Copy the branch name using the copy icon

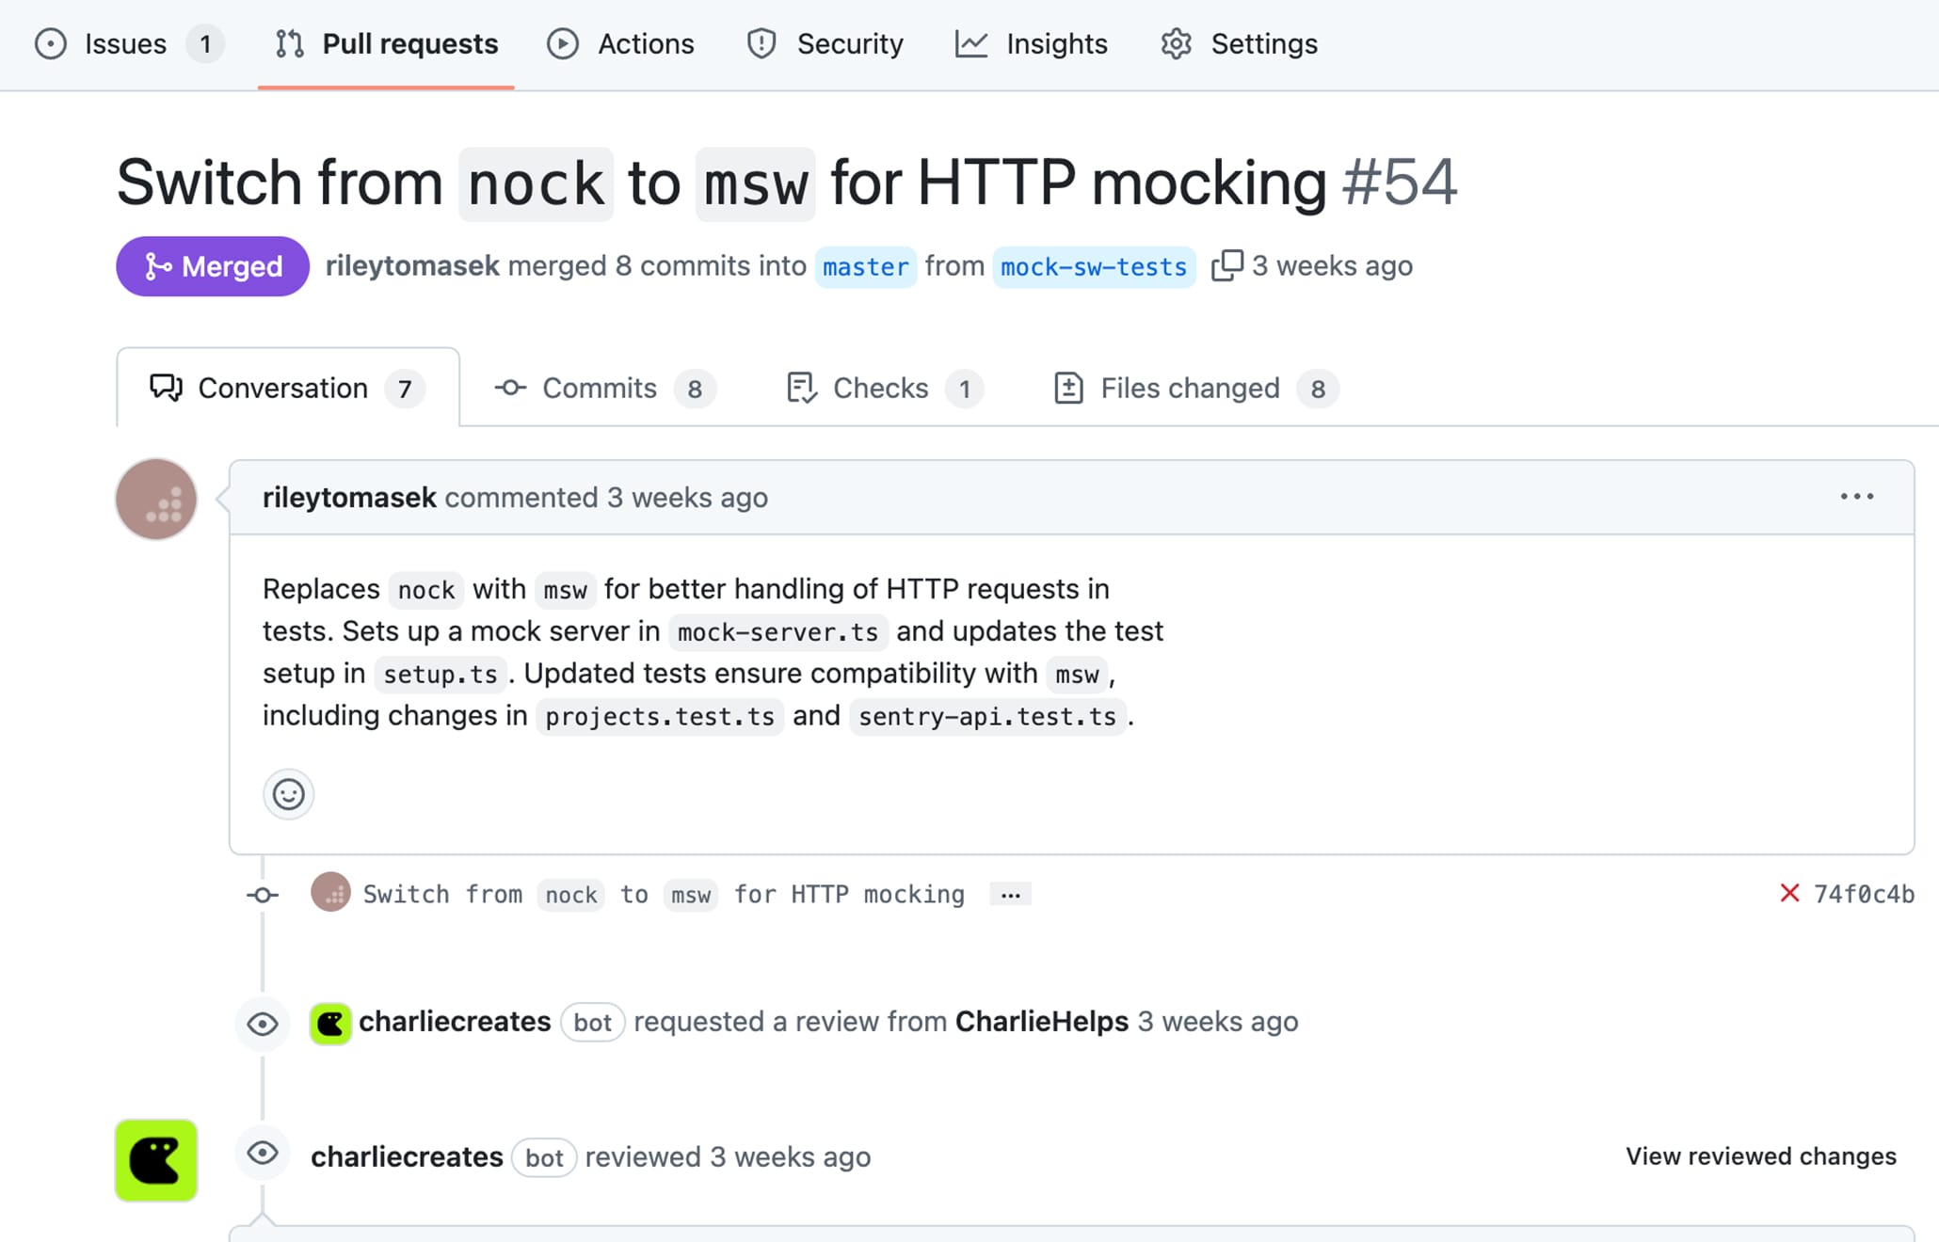coord(1229,265)
